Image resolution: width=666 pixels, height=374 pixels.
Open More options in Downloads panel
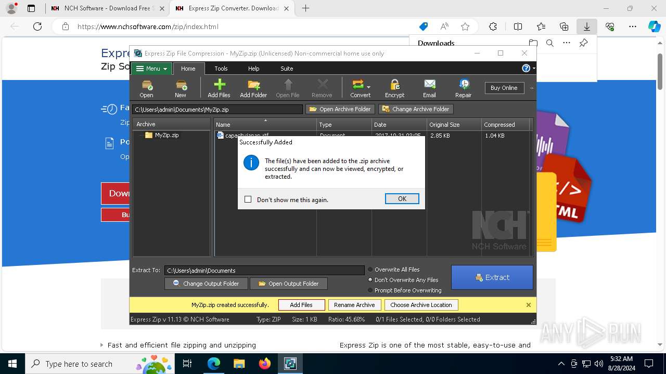tap(567, 43)
